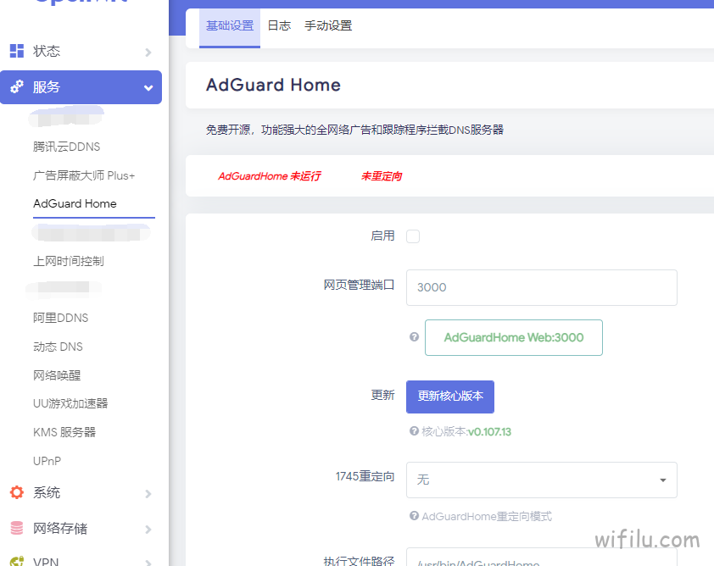The width and height of the screenshot is (714, 566).
Task: Open 腾讯云DDNS service page
Action: pos(66,147)
